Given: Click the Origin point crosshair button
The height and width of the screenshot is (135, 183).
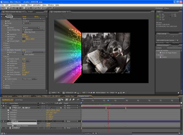Looking at the screenshot, I should tap(24, 39).
